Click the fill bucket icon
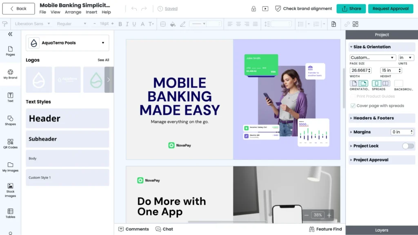The width and height of the screenshot is (418, 235). click(x=173, y=24)
